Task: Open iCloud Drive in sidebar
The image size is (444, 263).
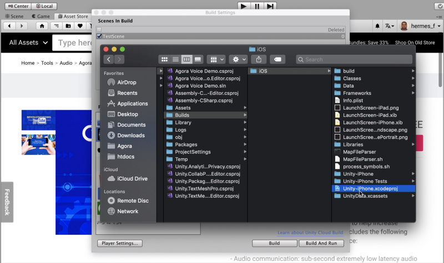Action: (128, 178)
